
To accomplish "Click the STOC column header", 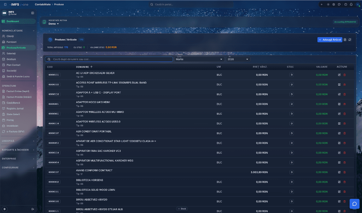I will [290, 67].
